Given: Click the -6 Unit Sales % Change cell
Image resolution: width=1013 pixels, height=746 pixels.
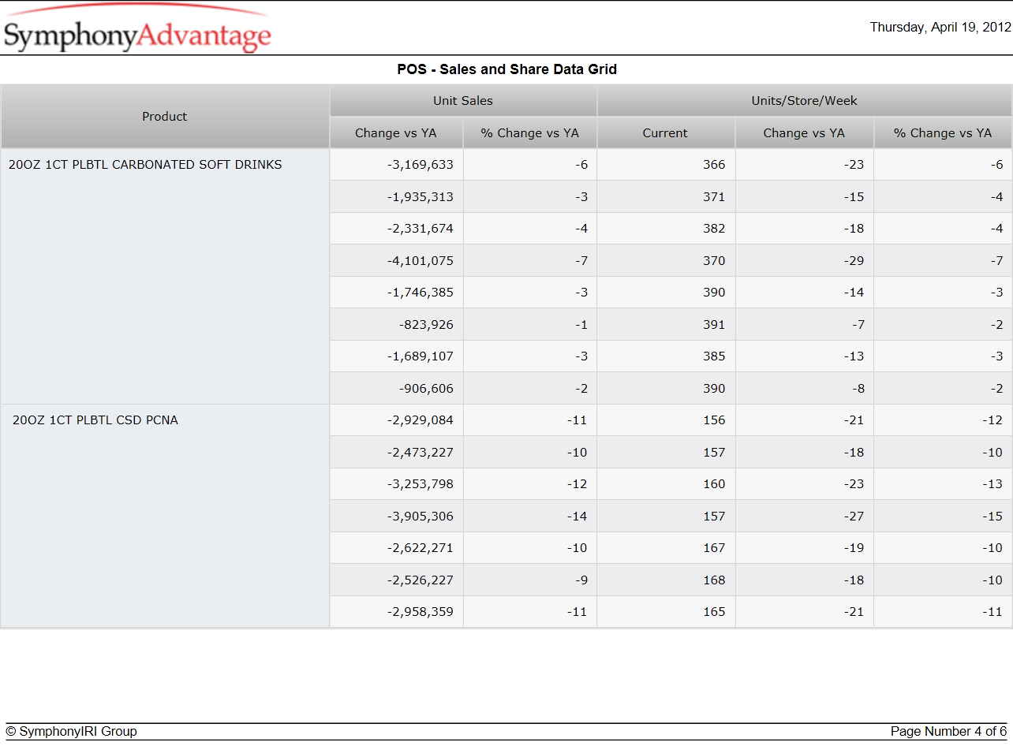Looking at the screenshot, I should pyautogui.click(x=530, y=165).
